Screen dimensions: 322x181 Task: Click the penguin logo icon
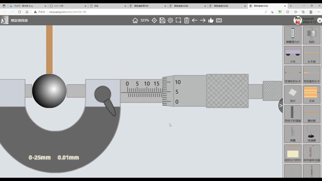(x=4, y=20)
